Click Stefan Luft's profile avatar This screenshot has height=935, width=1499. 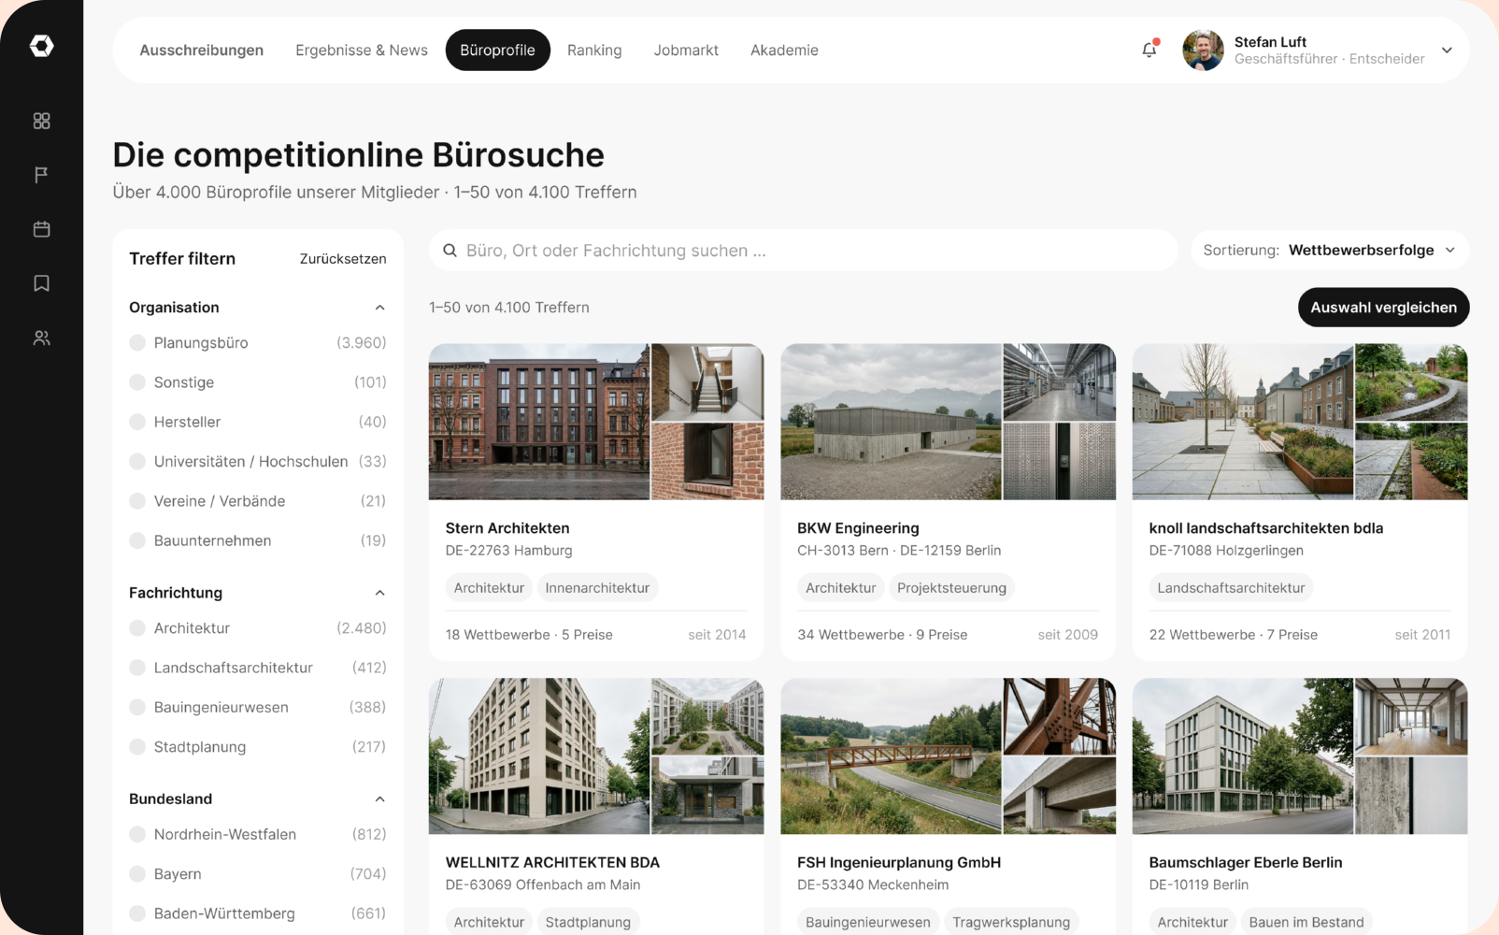point(1203,50)
